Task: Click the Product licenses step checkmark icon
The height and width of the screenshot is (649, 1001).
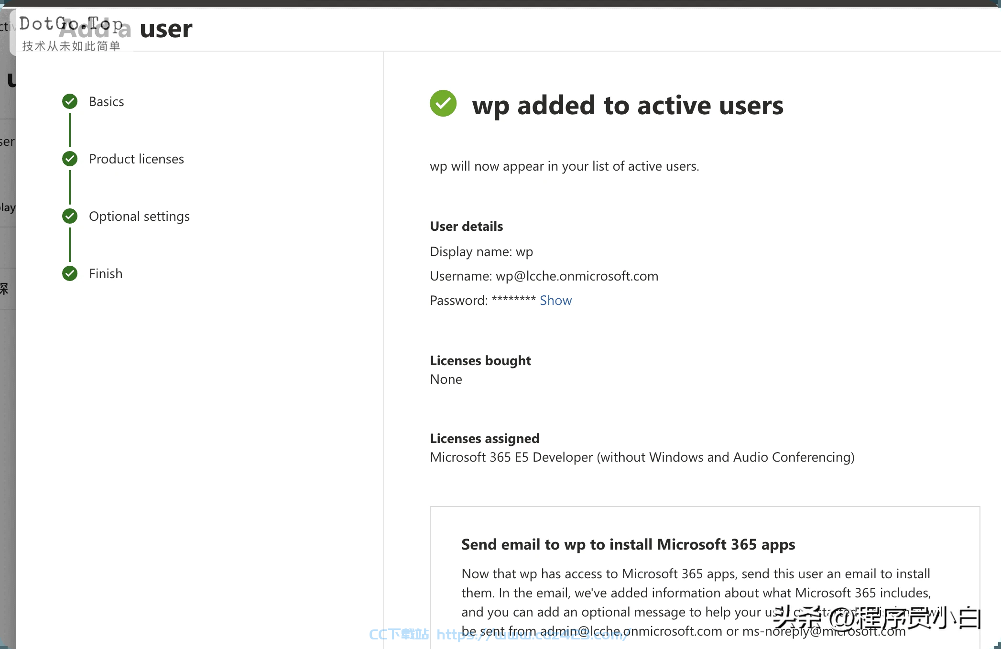Action: (70, 159)
